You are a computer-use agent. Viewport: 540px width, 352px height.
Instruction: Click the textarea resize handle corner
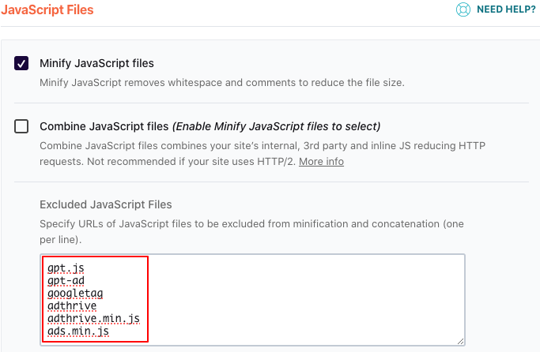(x=460, y=340)
